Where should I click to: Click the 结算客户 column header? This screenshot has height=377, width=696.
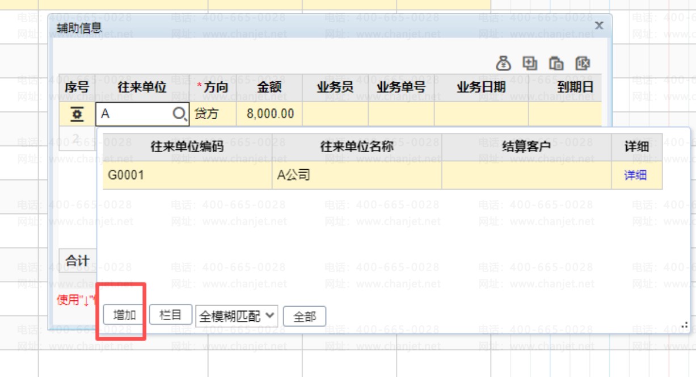[526, 147]
